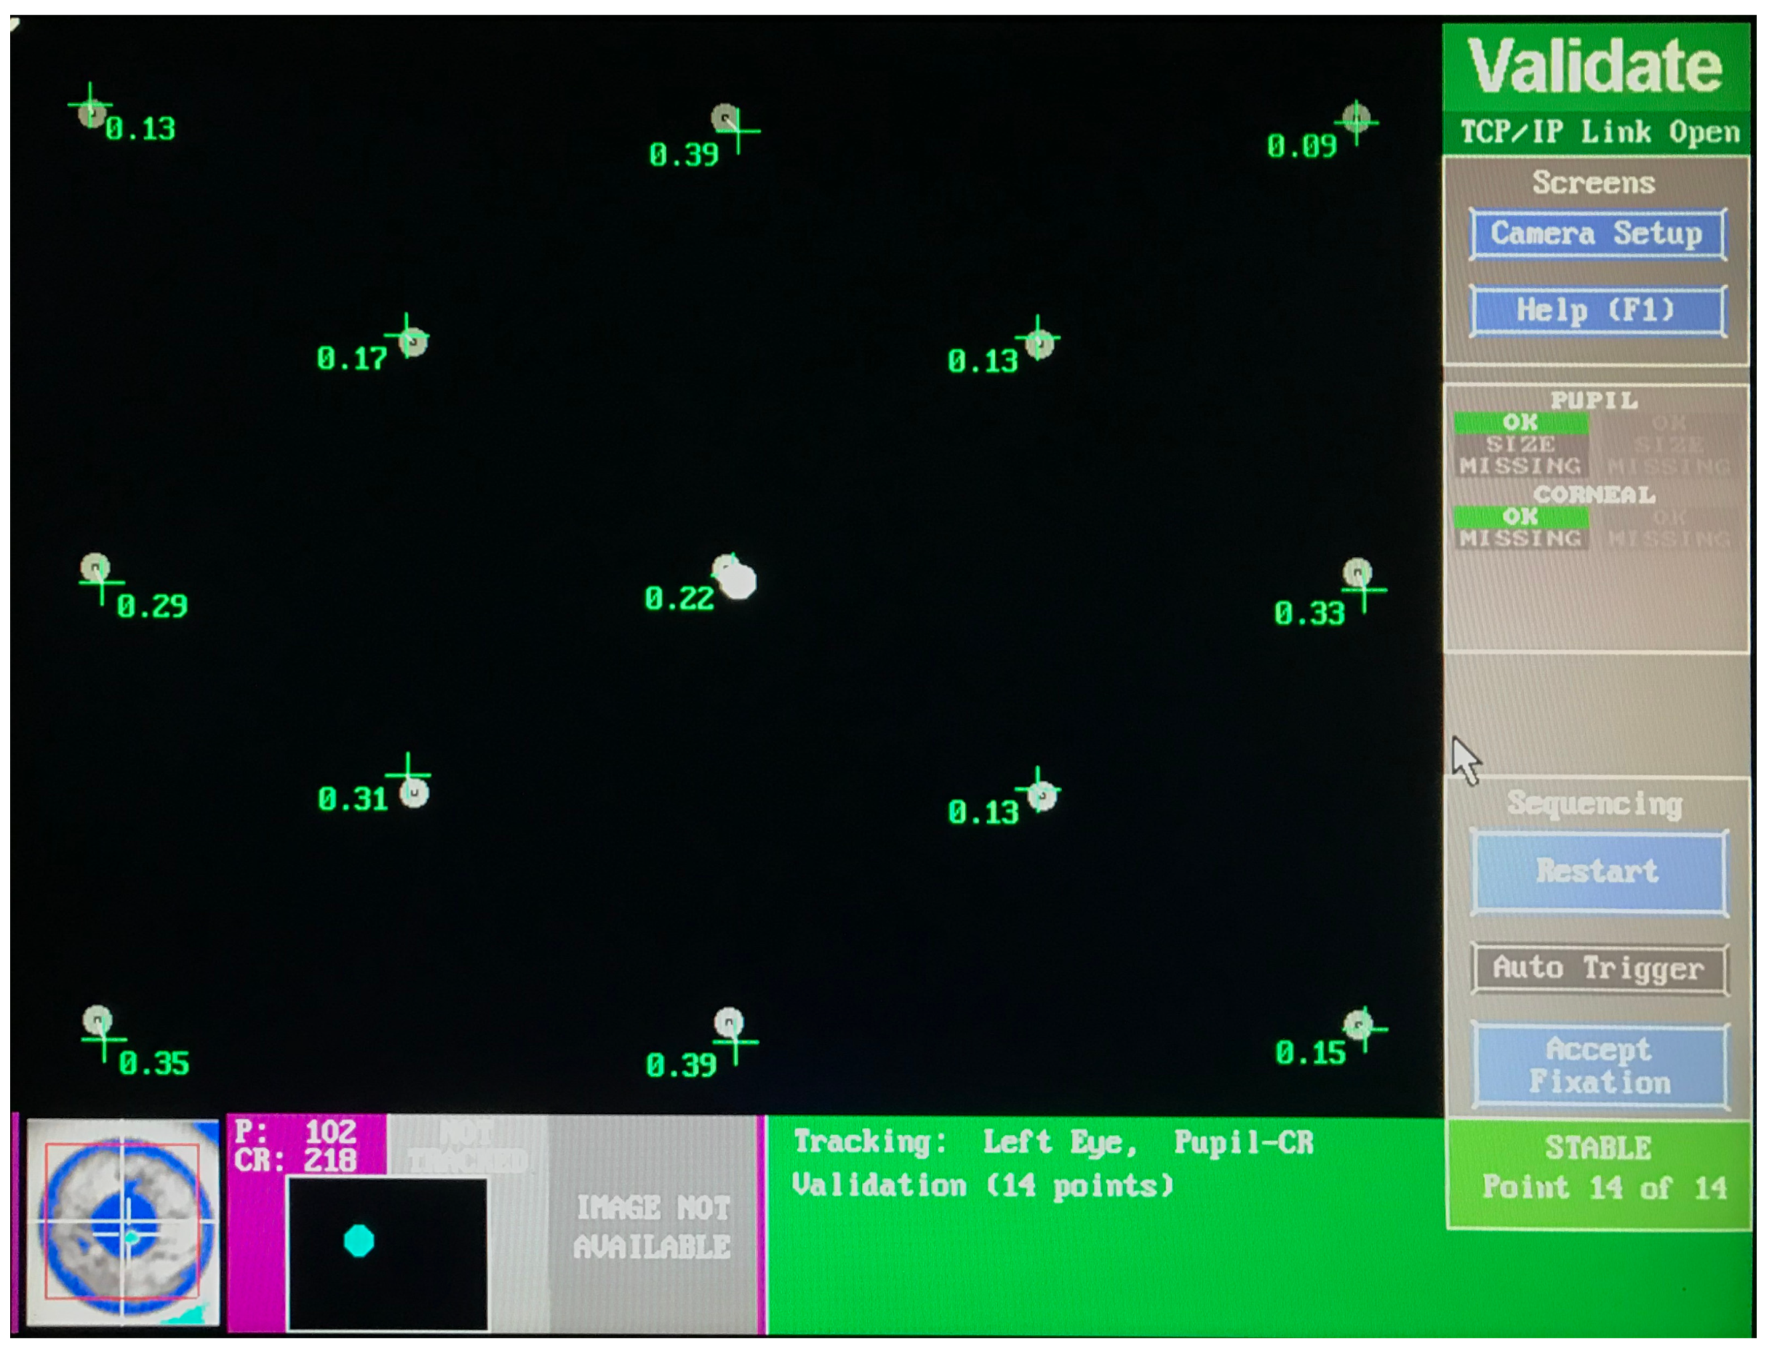Click the validation target labeled 0.31
Viewport: 1769px width, 1351px height.
pos(415,793)
